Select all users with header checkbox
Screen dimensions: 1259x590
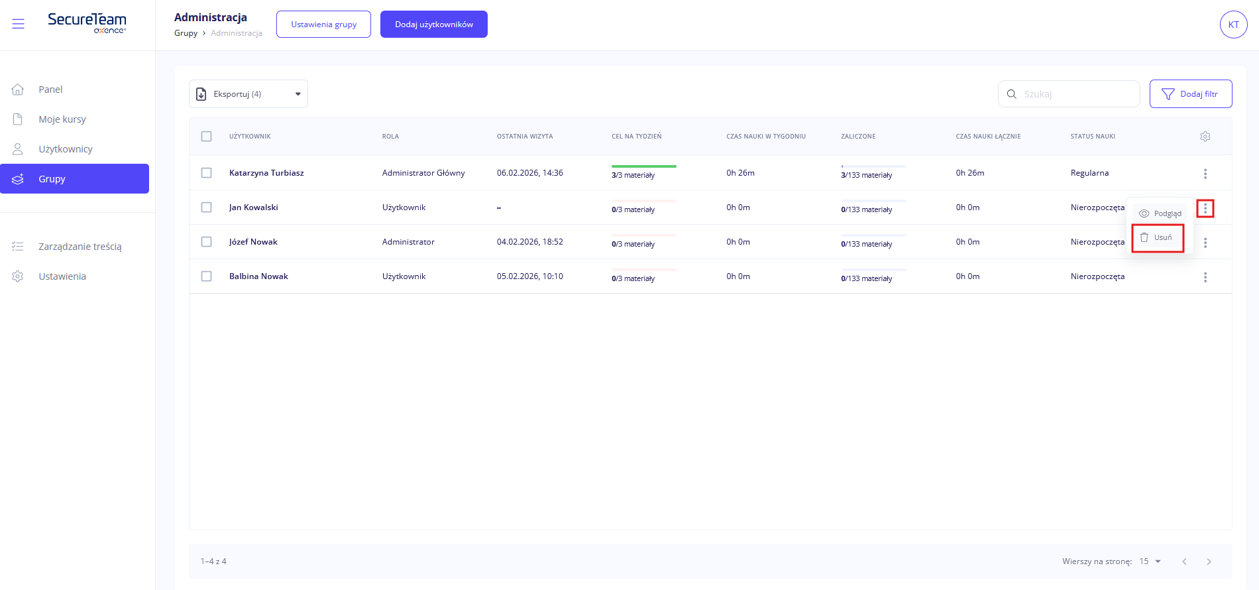click(207, 137)
